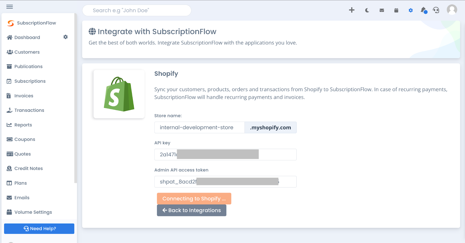Click the Invoices document icon
Screen dimensions: 465x243
point(9,96)
